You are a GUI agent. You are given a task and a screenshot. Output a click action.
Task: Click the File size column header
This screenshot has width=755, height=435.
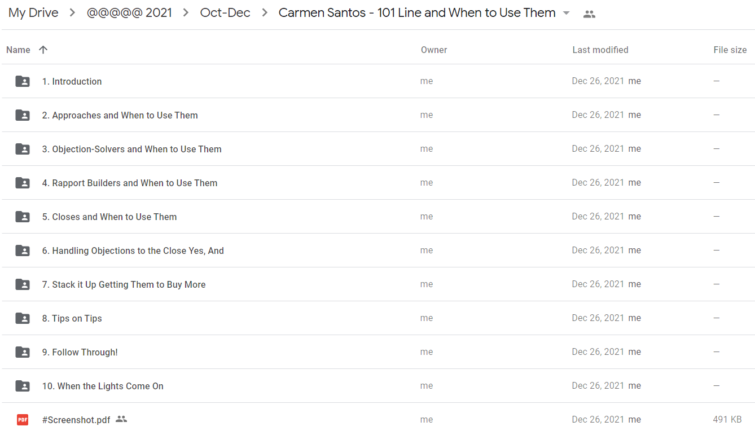[730, 50]
